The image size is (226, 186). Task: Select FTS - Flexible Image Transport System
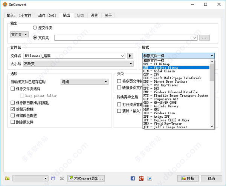176,95
